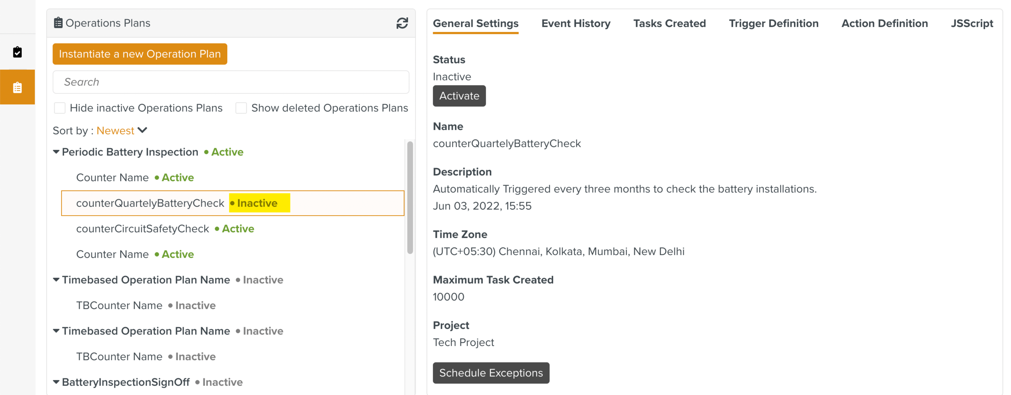The image size is (1011, 395).
Task: Enable Hide inactive Operations Plans checkbox
Action: pyautogui.click(x=60, y=108)
